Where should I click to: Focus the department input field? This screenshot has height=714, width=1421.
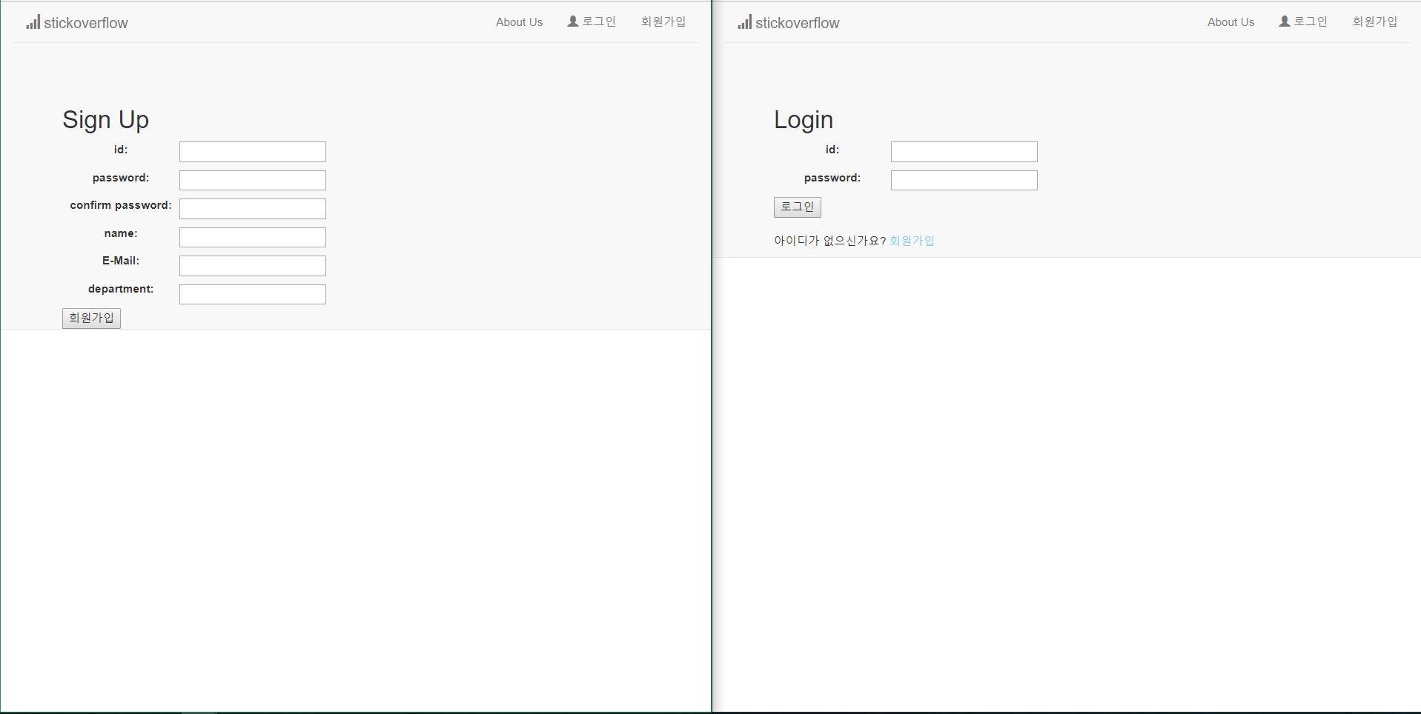[253, 294]
